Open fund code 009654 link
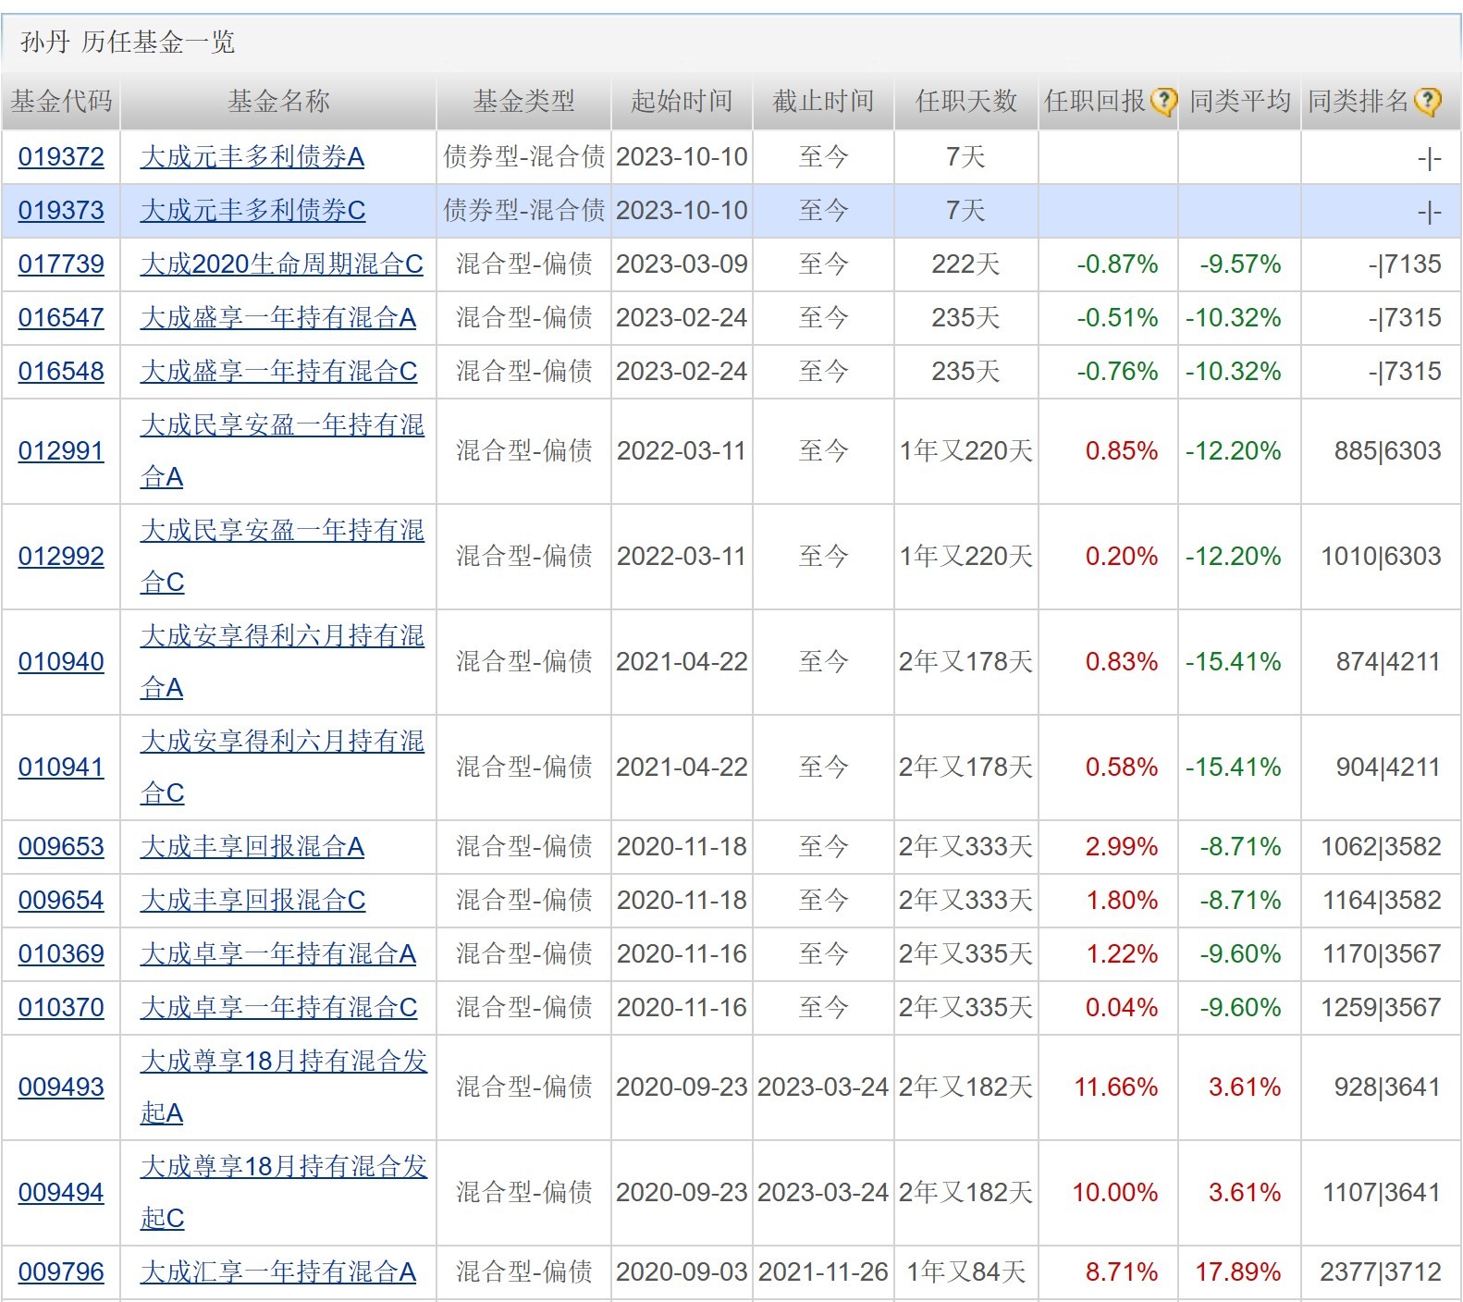The image size is (1463, 1302). [x=61, y=901]
